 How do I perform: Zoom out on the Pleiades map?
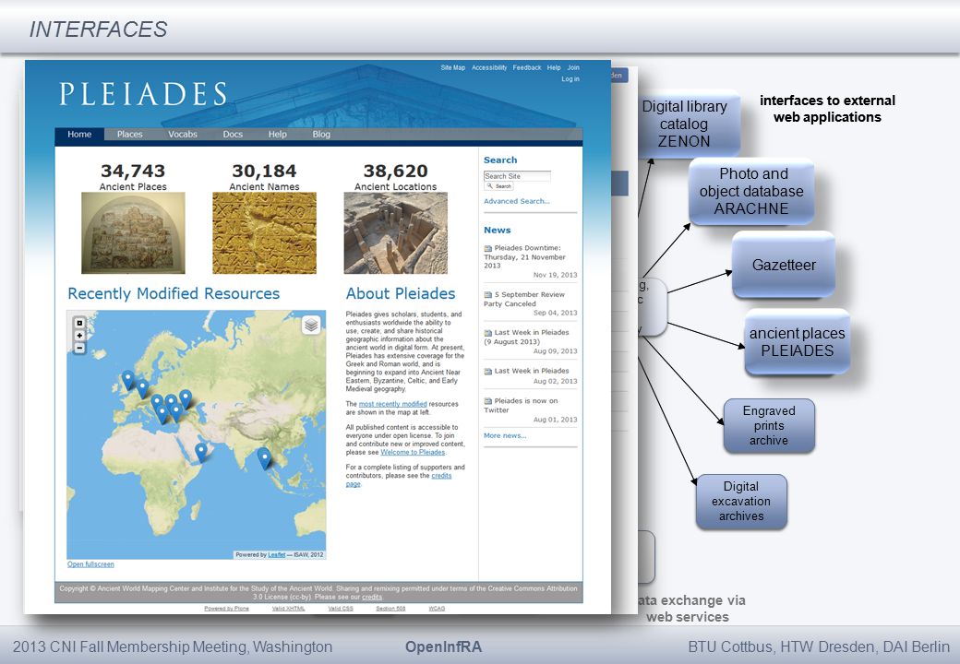(x=79, y=348)
